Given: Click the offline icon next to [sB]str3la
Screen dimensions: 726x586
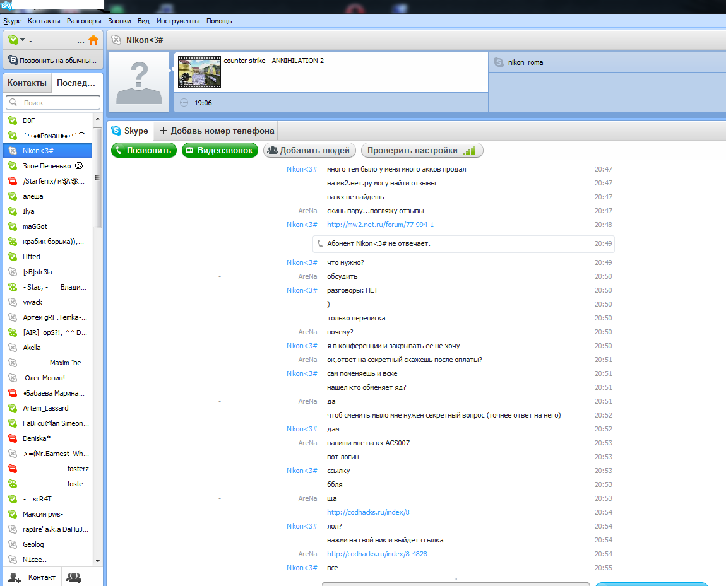Looking at the screenshot, I should (x=13, y=272).
